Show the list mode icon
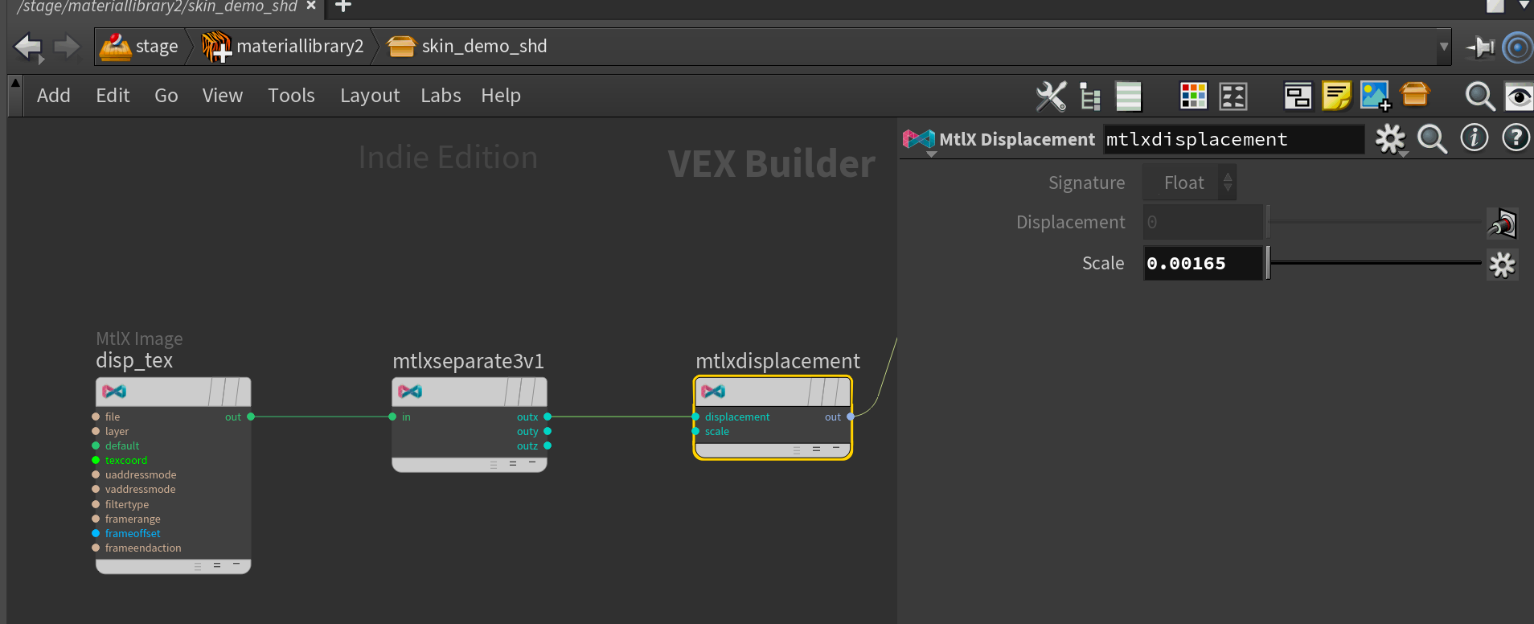1534x624 pixels. click(x=1129, y=96)
